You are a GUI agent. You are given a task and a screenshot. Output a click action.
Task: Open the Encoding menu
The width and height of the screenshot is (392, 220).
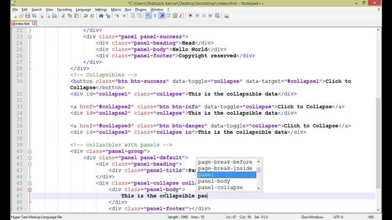tap(64, 10)
